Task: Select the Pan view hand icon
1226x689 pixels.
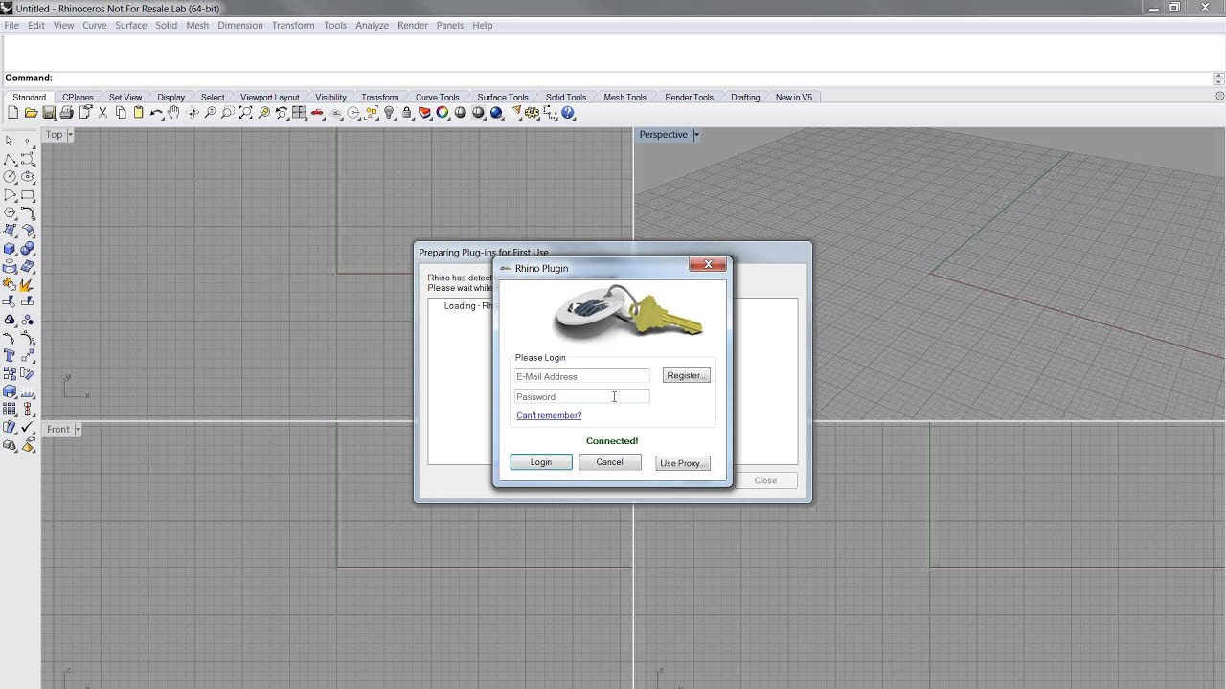Action: click(x=173, y=113)
